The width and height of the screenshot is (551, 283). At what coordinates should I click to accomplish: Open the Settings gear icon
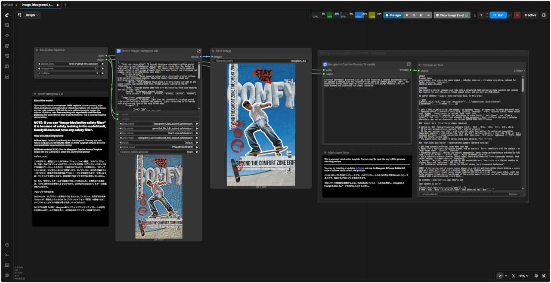tap(7, 275)
